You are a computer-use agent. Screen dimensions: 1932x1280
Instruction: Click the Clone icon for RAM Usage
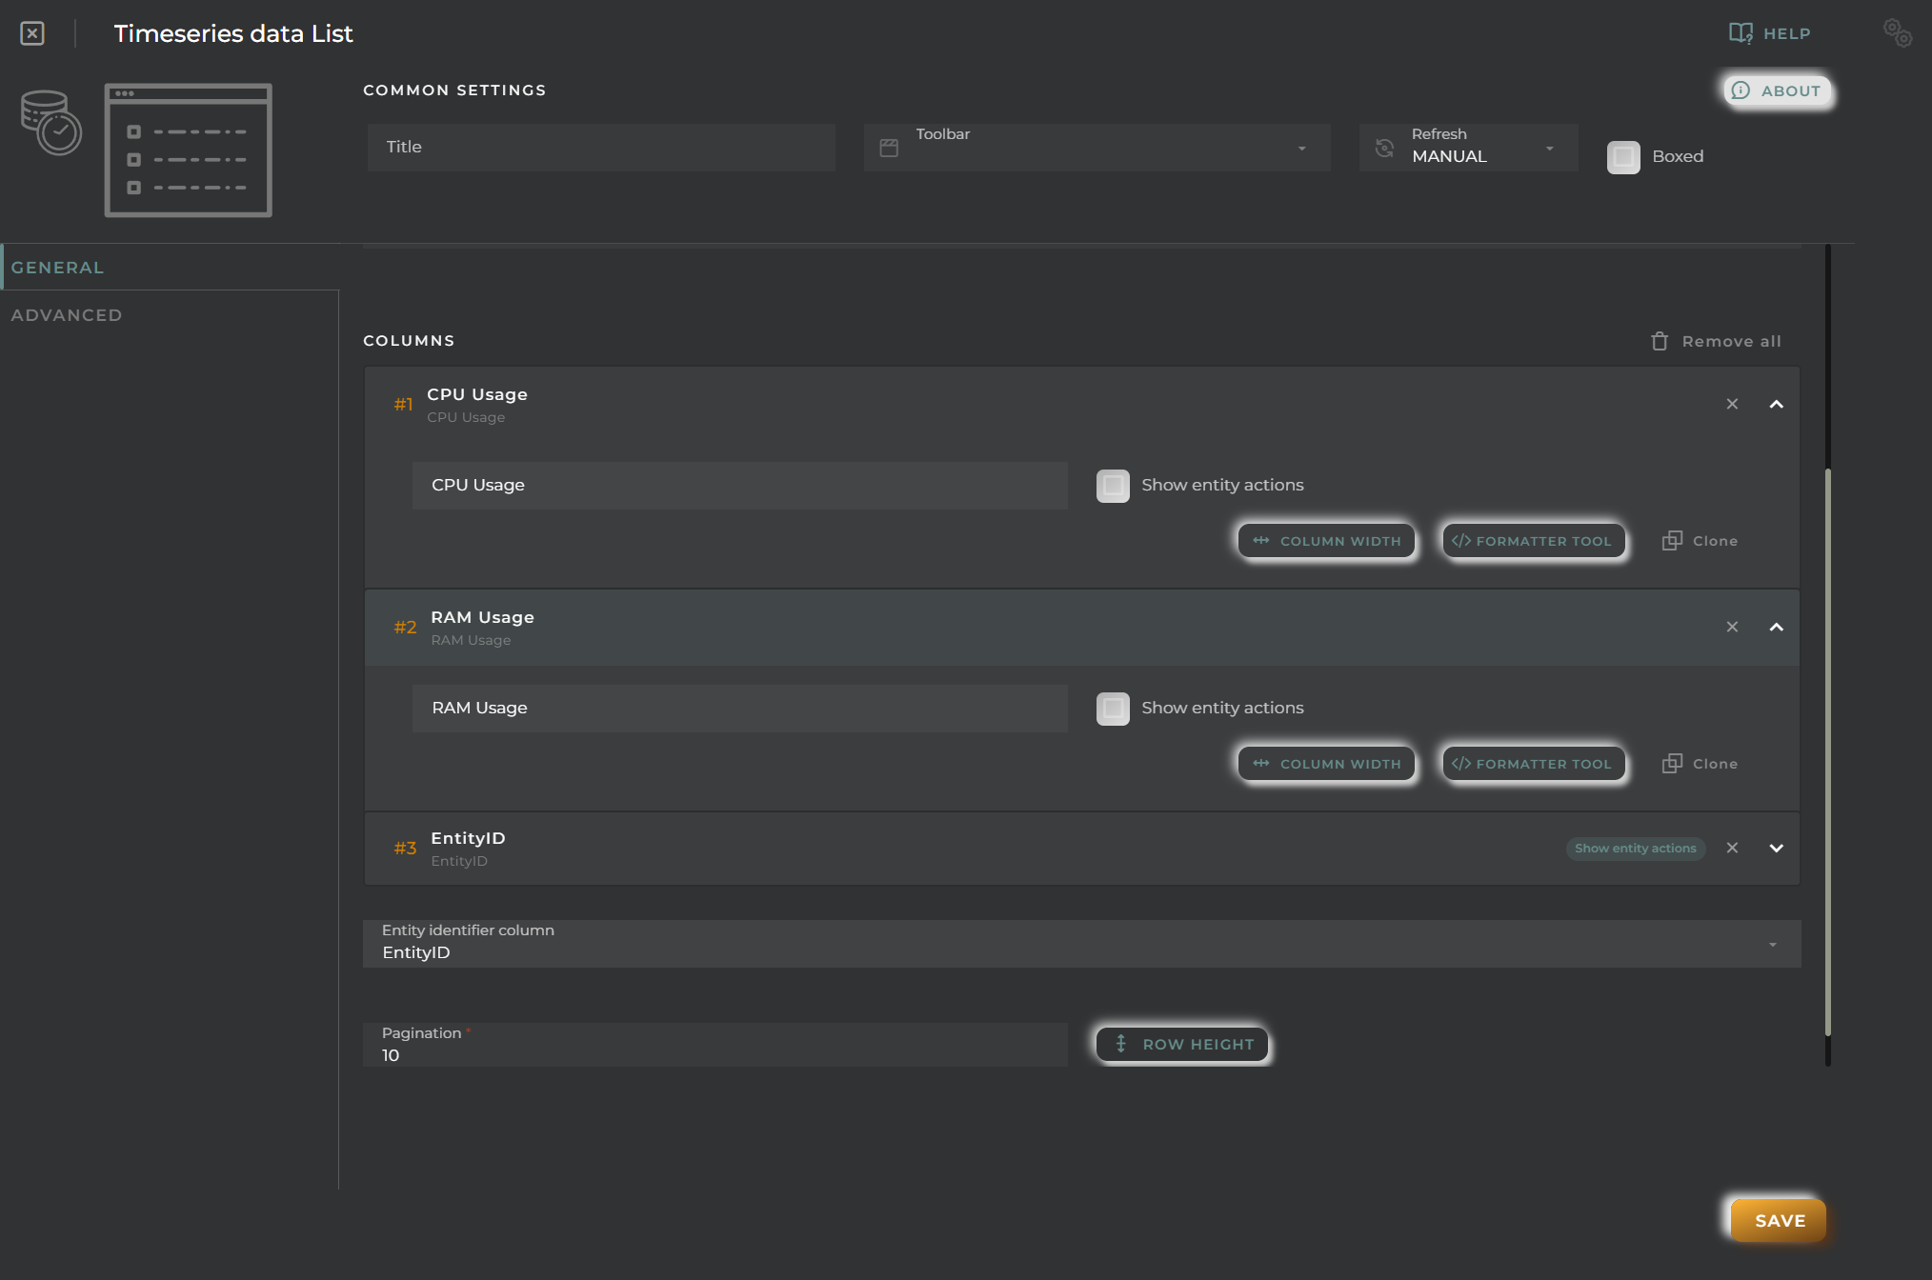[x=1672, y=764]
